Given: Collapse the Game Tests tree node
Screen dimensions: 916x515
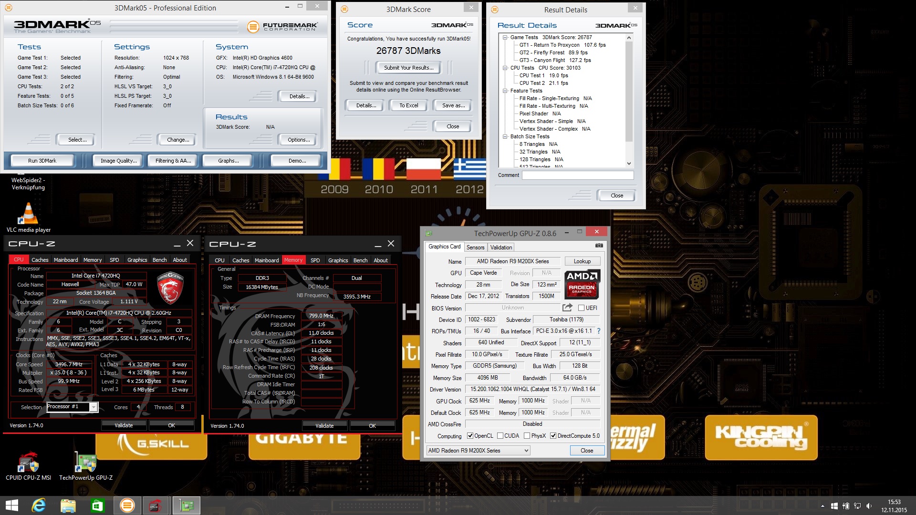Looking at the screenshot, I should coord(505,37).
